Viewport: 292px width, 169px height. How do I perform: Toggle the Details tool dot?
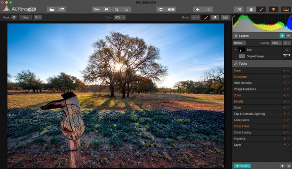pyautogui.click(x=285, y=101)
